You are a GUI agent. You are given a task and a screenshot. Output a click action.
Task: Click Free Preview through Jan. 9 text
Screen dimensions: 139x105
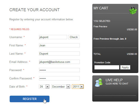[x=110, y=39]
